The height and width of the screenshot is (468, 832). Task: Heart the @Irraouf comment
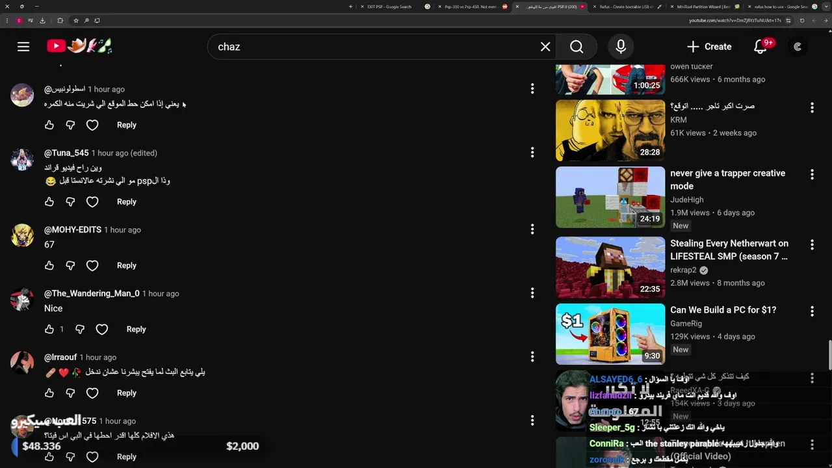tap(92, 393)
